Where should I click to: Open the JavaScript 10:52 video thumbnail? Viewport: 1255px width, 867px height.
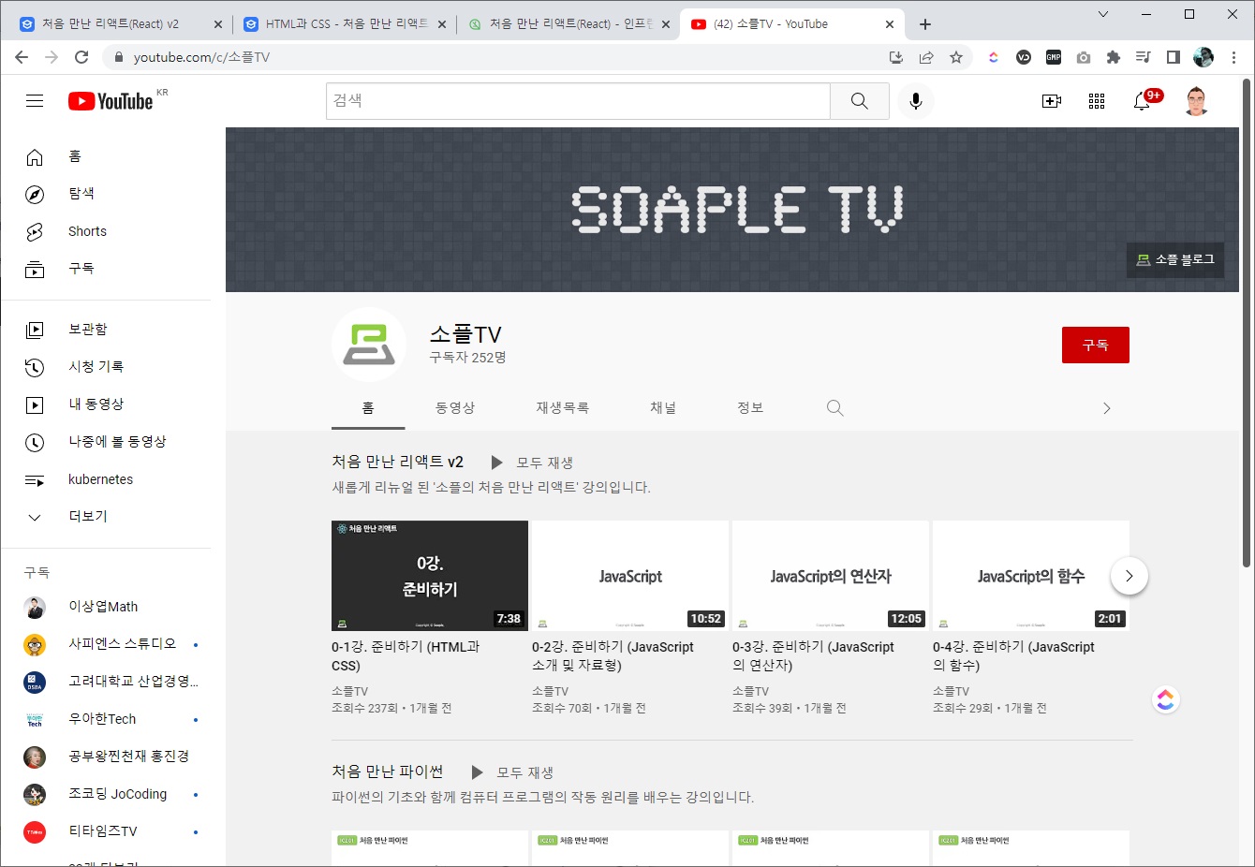[x=630, y=576]
